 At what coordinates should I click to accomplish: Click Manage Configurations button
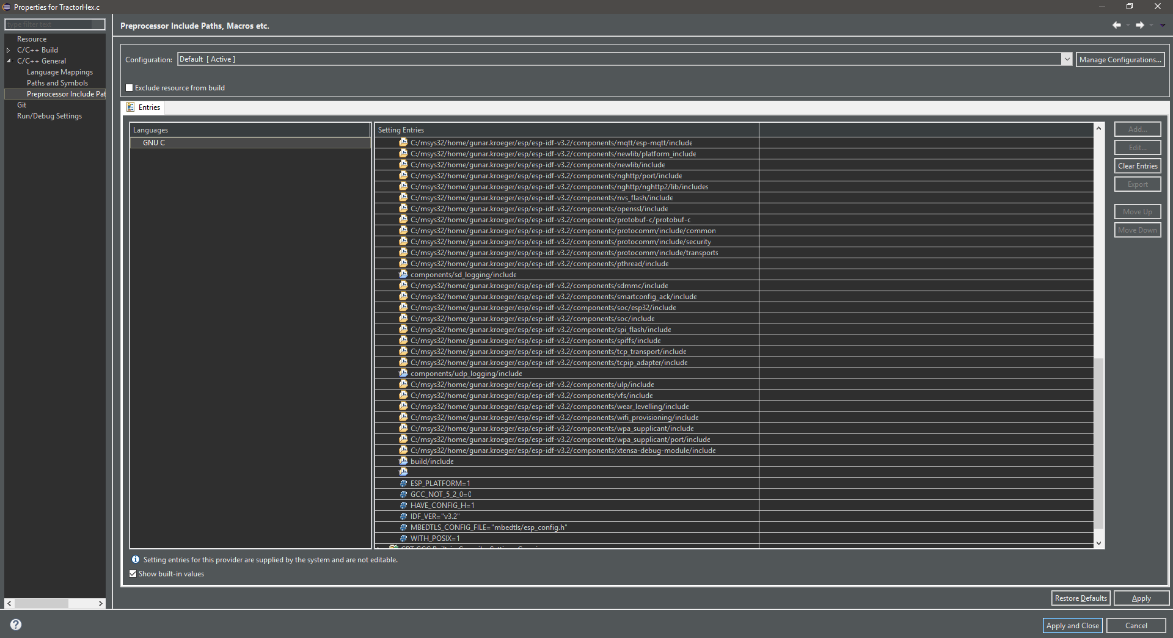coord(1120,59)
